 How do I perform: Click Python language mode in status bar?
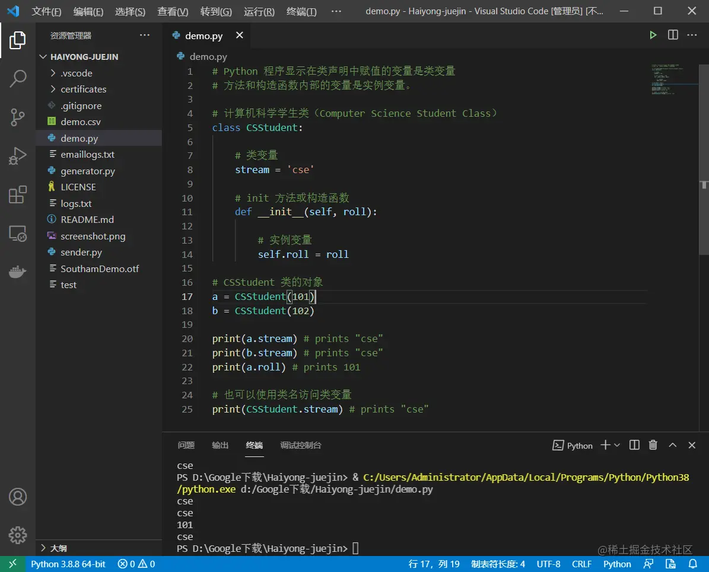point(617,564)
